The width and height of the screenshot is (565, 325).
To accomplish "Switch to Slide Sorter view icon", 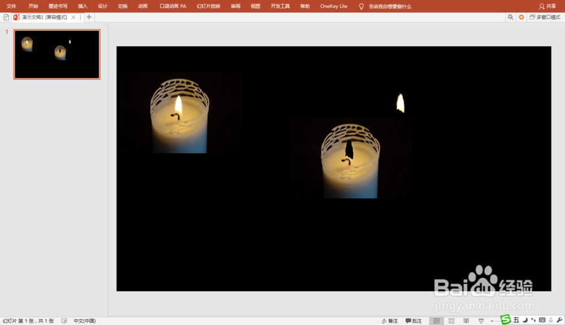I will 451,320.
